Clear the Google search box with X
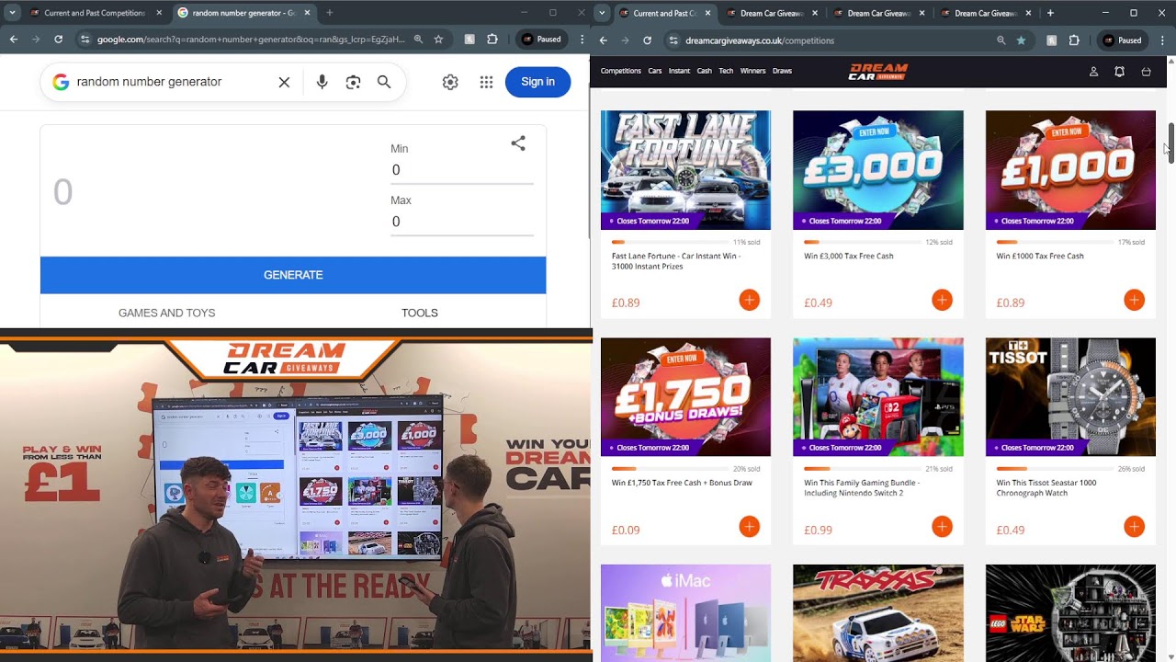 284,82
